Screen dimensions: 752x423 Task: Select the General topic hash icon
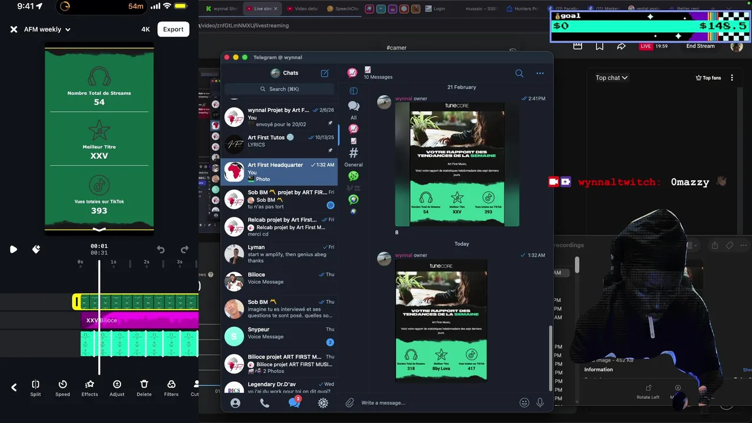pos(354,156)
